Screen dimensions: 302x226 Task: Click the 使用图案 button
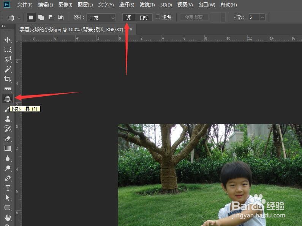pyautogui.click(x=194, y=18)
